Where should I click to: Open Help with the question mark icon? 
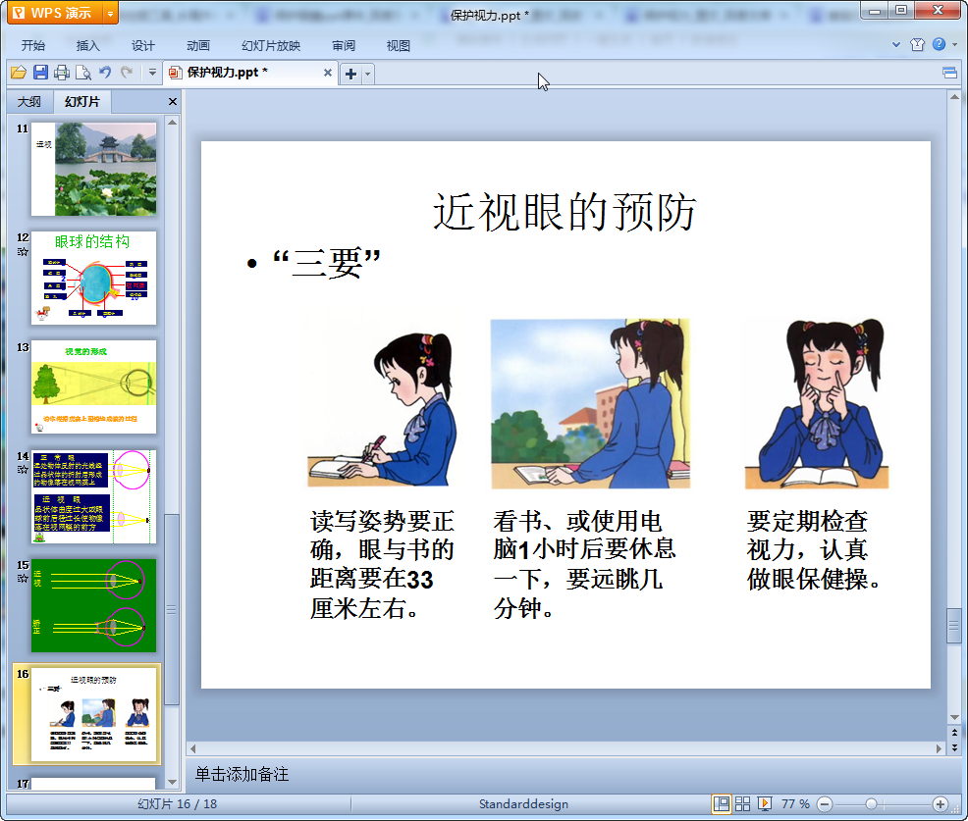pyautogui.click(x=939, y=44)
